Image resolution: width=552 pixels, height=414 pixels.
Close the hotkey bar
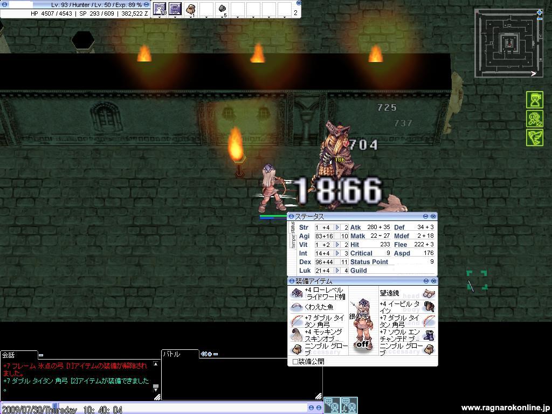(299, 3)
